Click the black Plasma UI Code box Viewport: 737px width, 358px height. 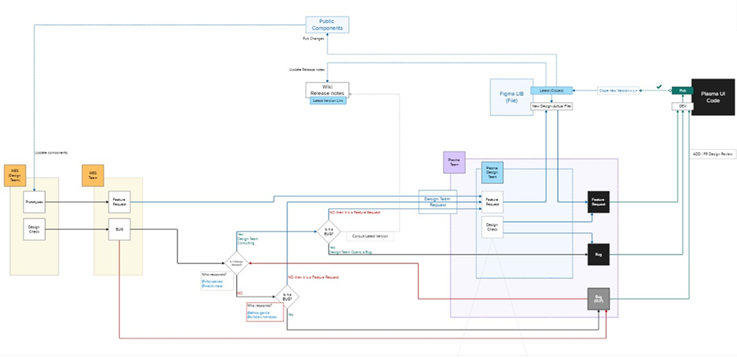click(714, 97)
